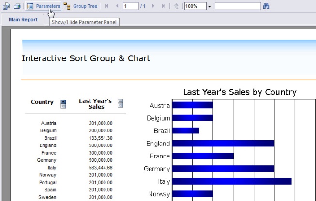316x201 pixels.
Task: Click the Germany bar in chart
Action: pos(223,169)
